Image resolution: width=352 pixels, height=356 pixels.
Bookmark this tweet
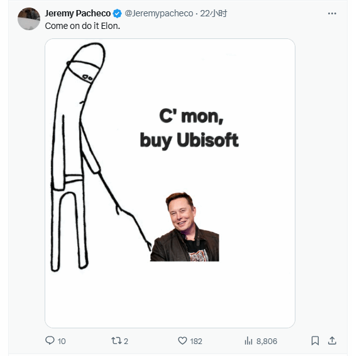(315, 340)
